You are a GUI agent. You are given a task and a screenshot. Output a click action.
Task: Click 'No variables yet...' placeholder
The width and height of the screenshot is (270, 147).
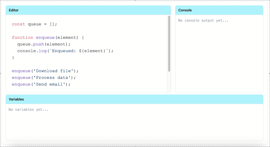click(x=28, y=109)
